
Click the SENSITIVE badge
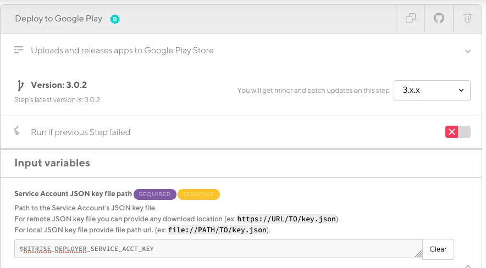pos(198,194)
